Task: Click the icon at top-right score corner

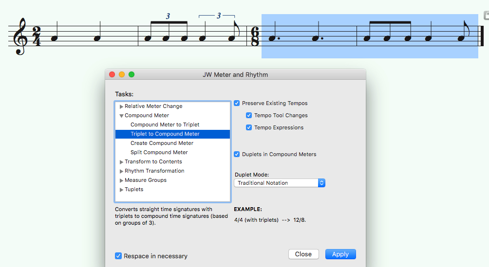Action: (x=486, y=16)
